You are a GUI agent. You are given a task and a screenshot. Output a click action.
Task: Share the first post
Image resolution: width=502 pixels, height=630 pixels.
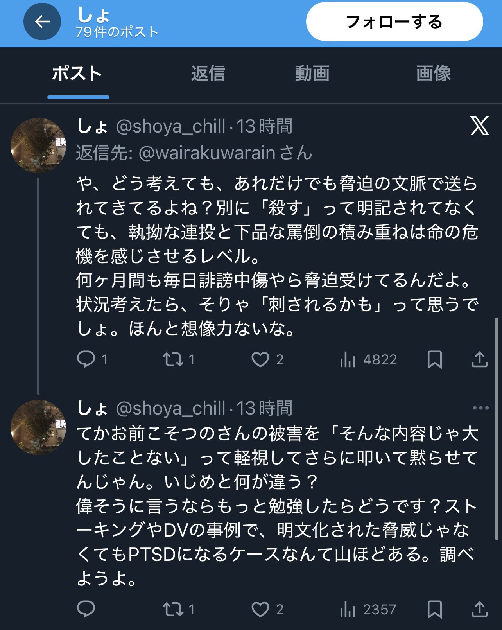(479, 359)
